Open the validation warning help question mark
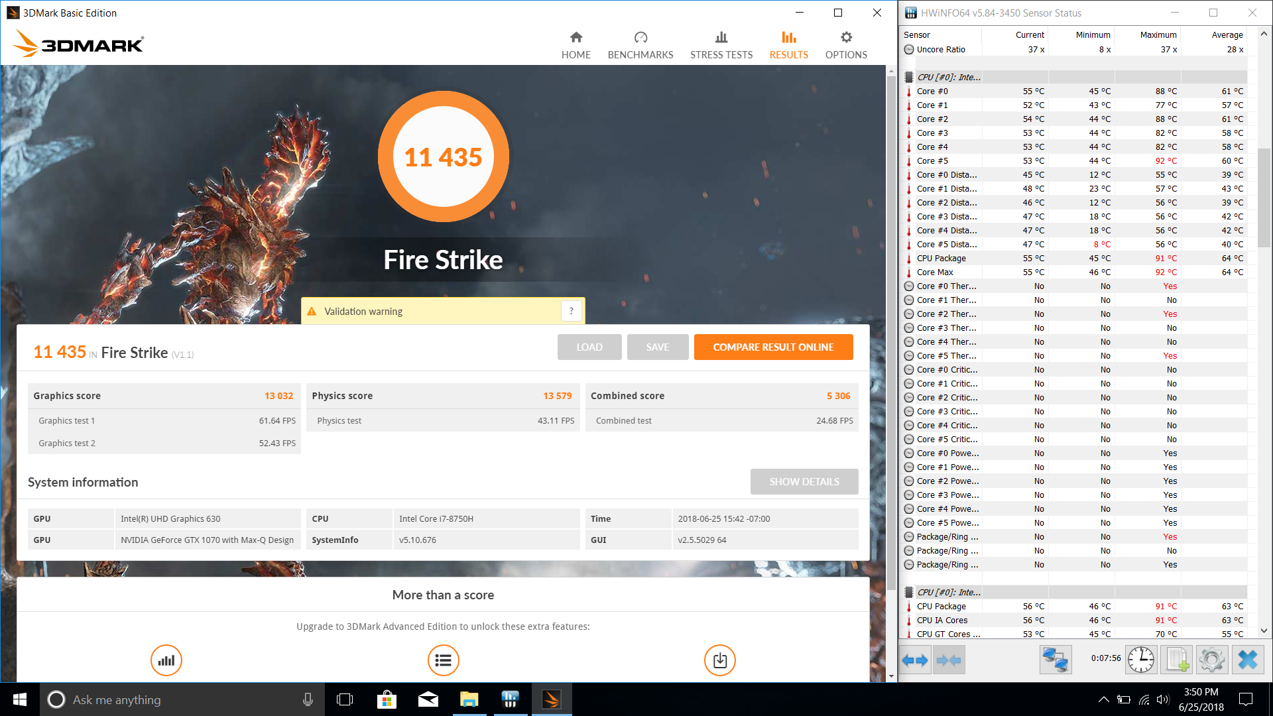Image resolution: width=1273 pixels, height=716 pixels. coord(571,311)
